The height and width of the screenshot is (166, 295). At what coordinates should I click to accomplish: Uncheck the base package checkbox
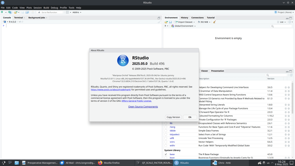click(166, 154)
